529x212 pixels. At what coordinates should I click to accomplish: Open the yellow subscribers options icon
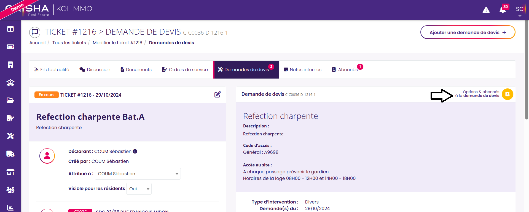click(x=507, y=94)
